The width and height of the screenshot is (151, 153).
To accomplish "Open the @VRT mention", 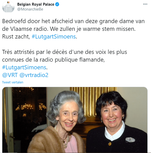I will pyautogui.click(x=10, y=75).
